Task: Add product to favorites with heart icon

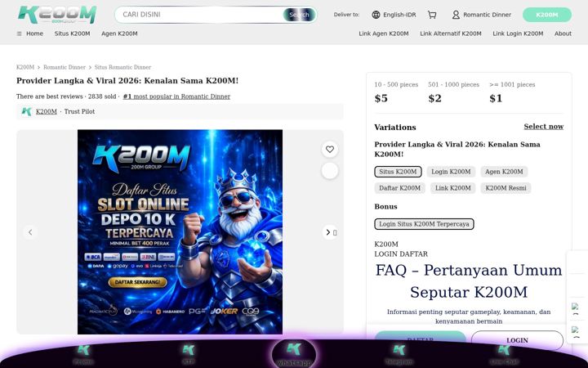Action: point(330,149)
